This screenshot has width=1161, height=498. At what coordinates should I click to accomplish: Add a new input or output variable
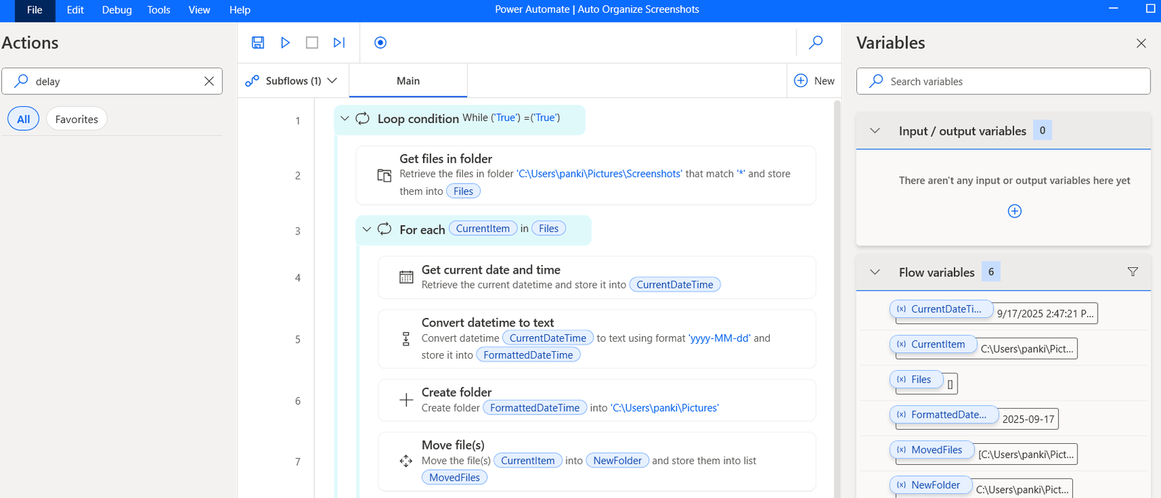pyautogui.click(x=1014, y=211)
